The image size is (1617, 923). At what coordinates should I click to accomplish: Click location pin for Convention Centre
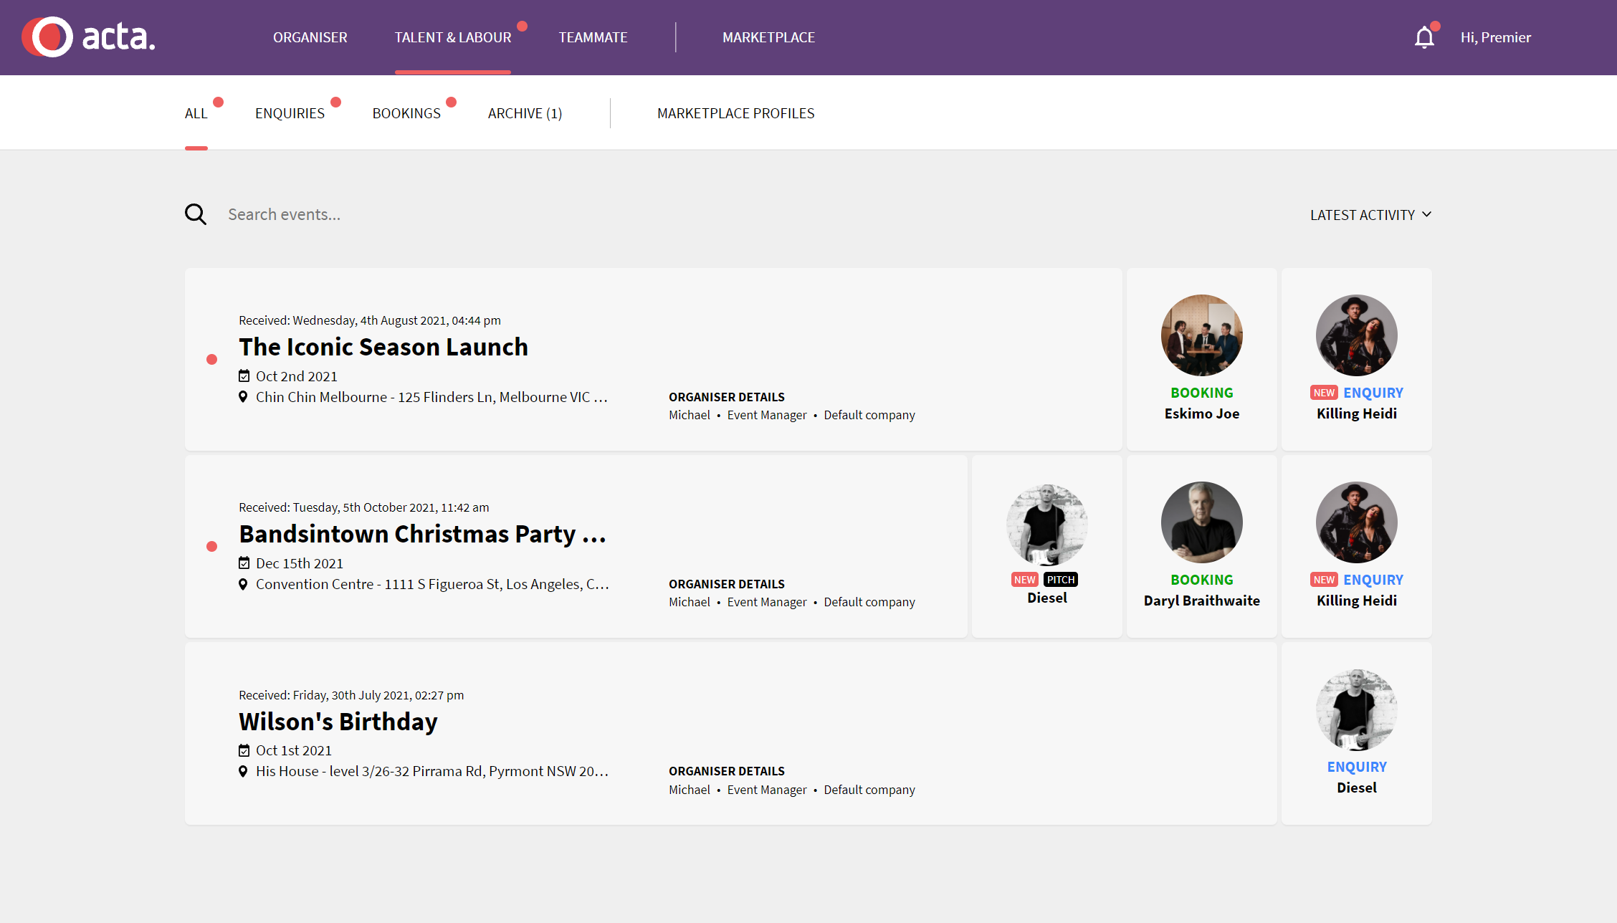243,584
